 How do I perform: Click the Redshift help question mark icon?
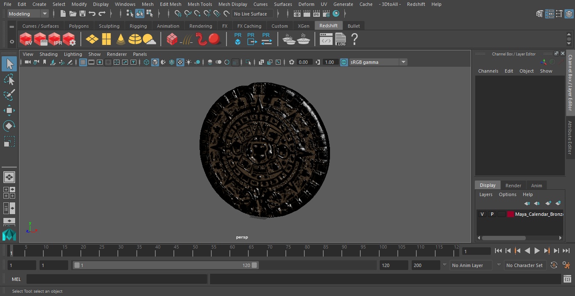(354, 39)
